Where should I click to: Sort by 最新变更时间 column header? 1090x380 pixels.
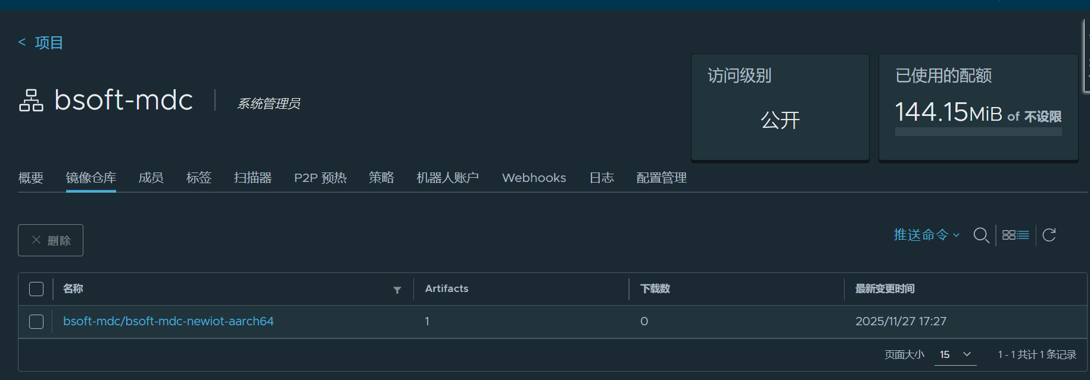click(885, 288)
